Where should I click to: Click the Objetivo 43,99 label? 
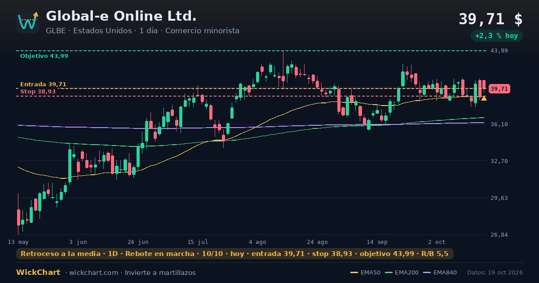(x=44, y=56)
